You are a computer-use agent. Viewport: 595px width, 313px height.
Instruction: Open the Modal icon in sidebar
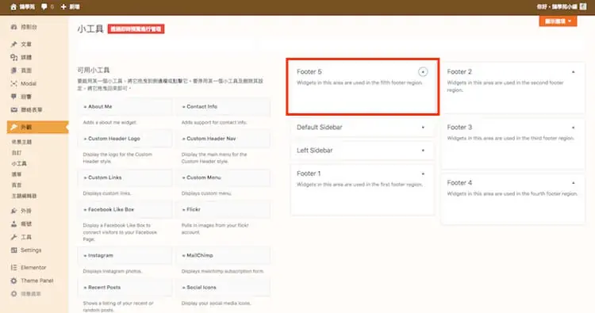[14, 83]
